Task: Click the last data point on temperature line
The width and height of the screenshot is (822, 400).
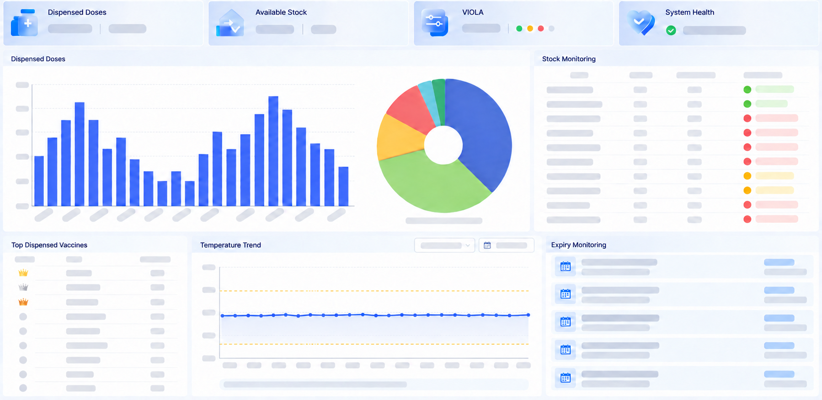Action: click(528, 315)
